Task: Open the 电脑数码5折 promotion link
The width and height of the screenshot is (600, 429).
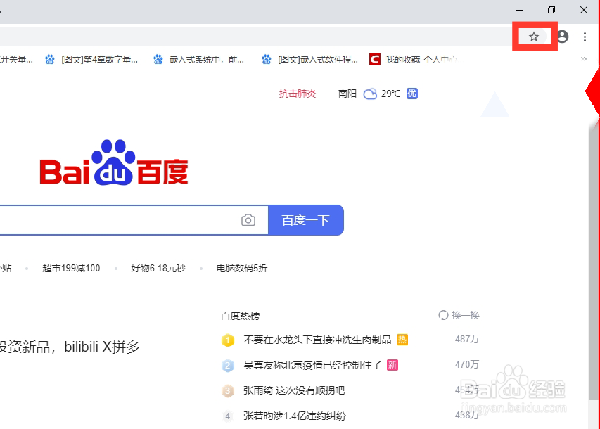Action: 242,268
